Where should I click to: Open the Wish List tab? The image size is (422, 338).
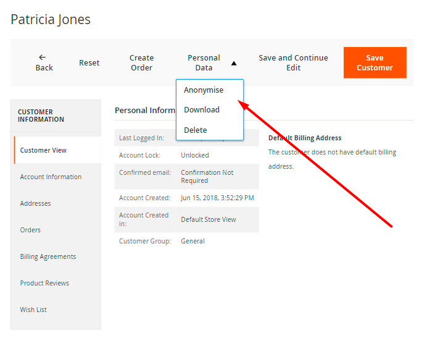[33, 310]
